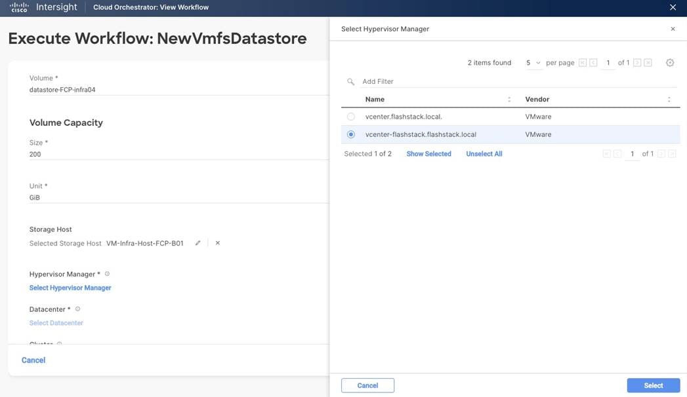
Task: Click '2 items found' text
Action: [489, 62]
